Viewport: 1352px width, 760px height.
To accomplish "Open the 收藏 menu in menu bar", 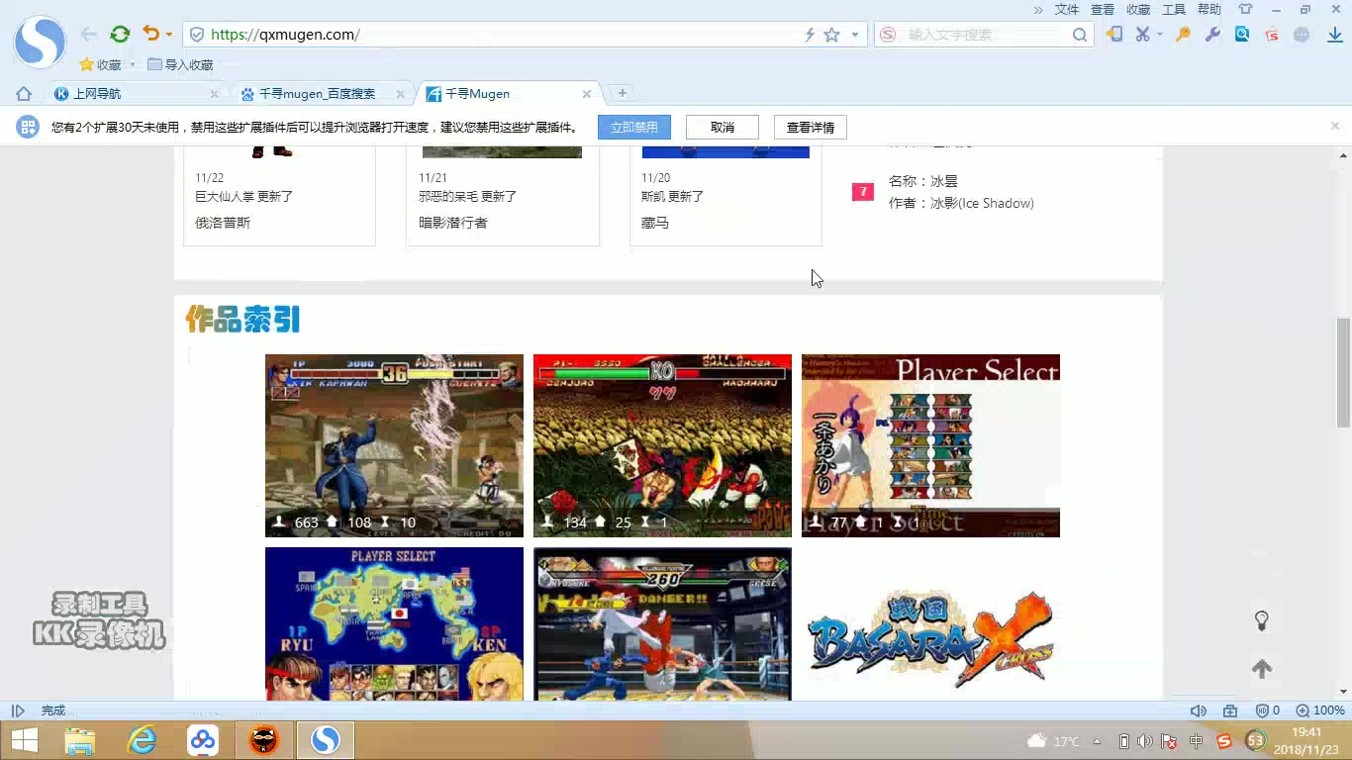I will [x=1138, y=9].
